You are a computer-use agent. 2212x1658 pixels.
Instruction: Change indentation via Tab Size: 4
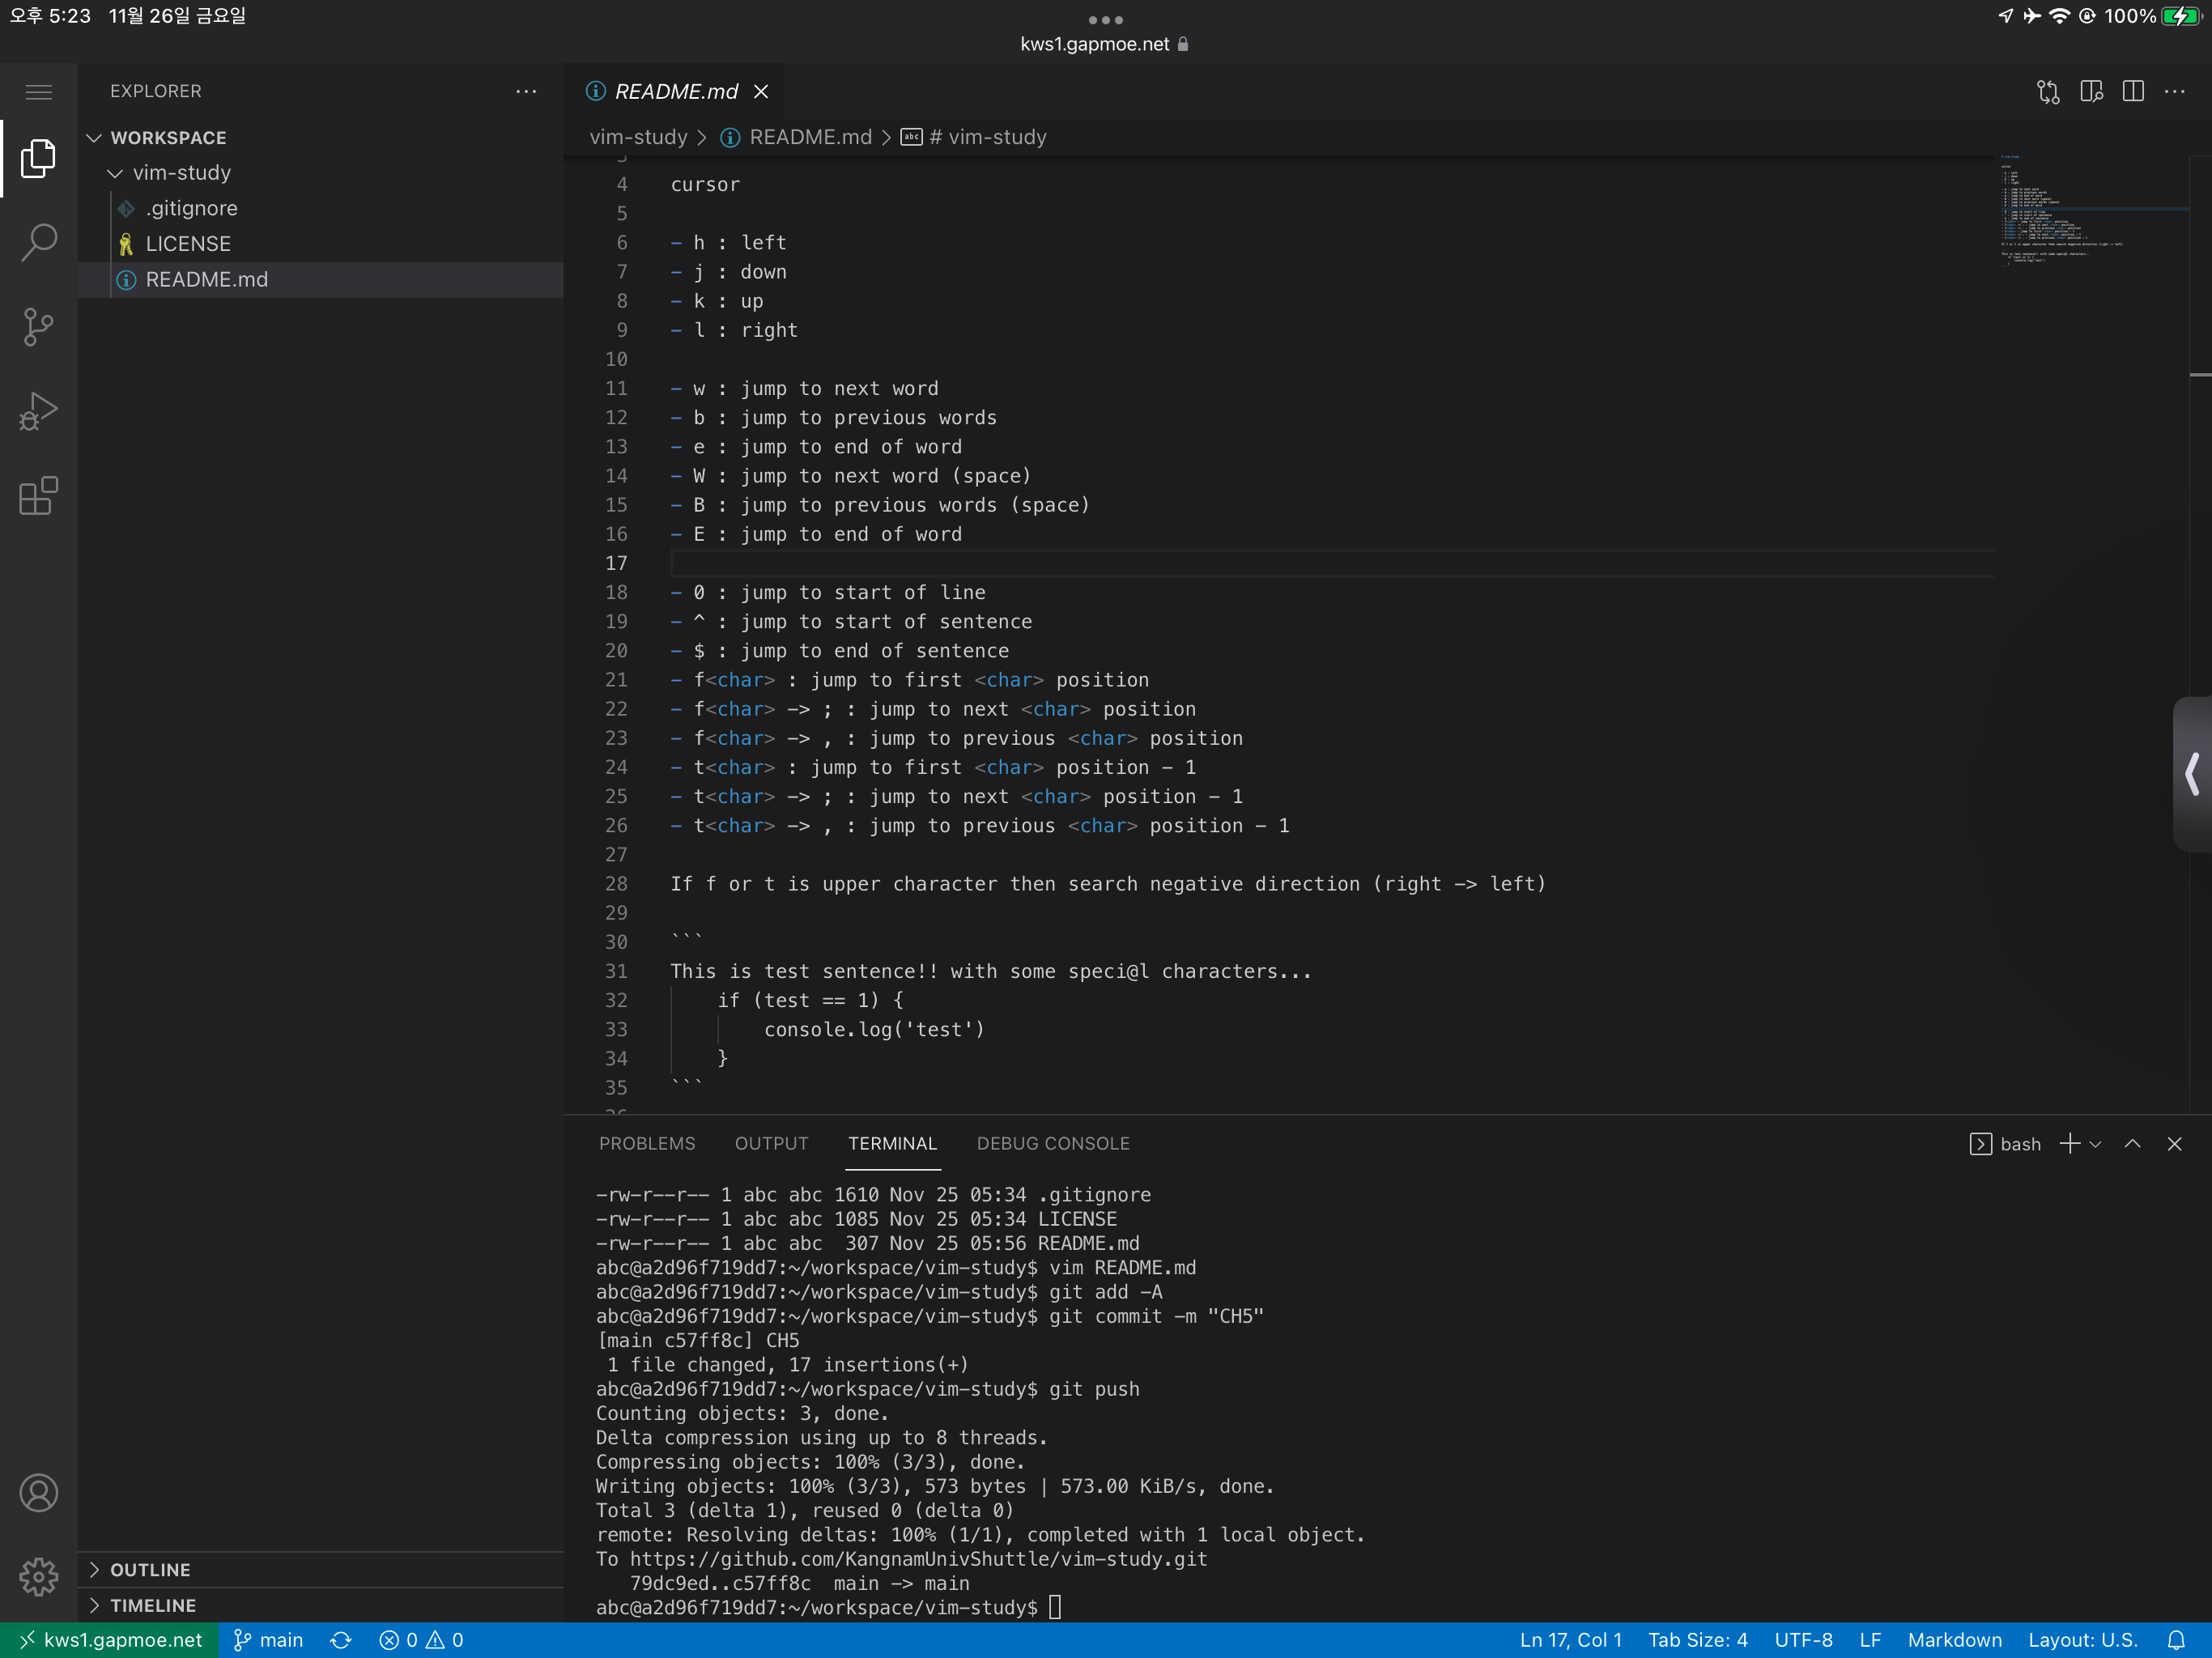tap(1697, 1640)
